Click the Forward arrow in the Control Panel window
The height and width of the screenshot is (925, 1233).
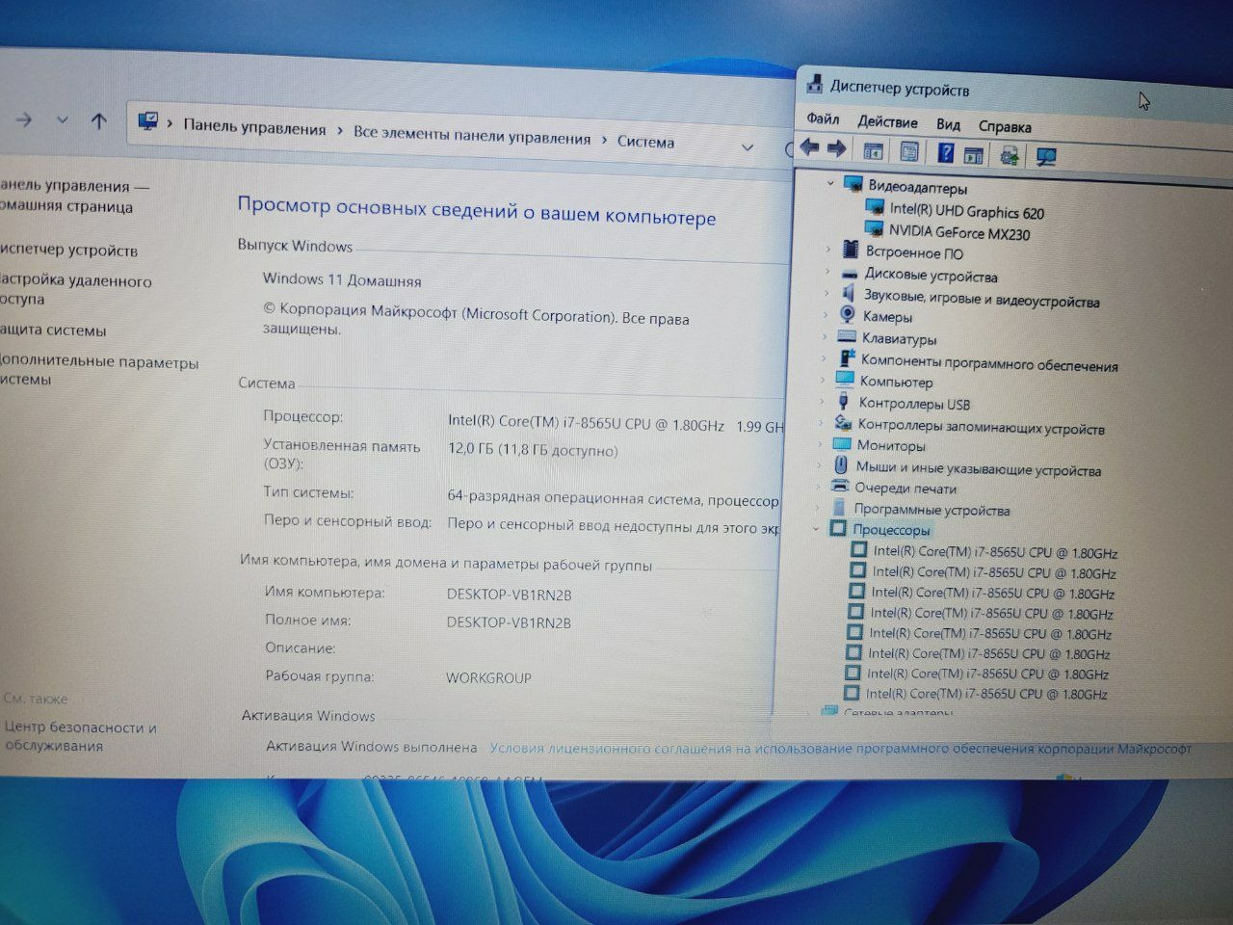(x=24, y=120)
